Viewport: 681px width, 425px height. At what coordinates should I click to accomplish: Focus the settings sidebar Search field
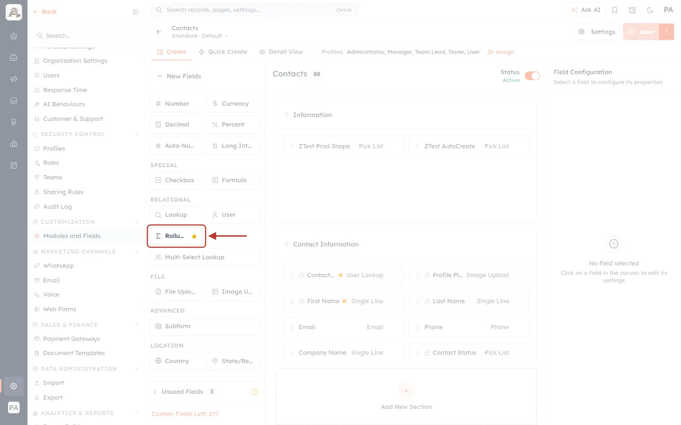86,35
